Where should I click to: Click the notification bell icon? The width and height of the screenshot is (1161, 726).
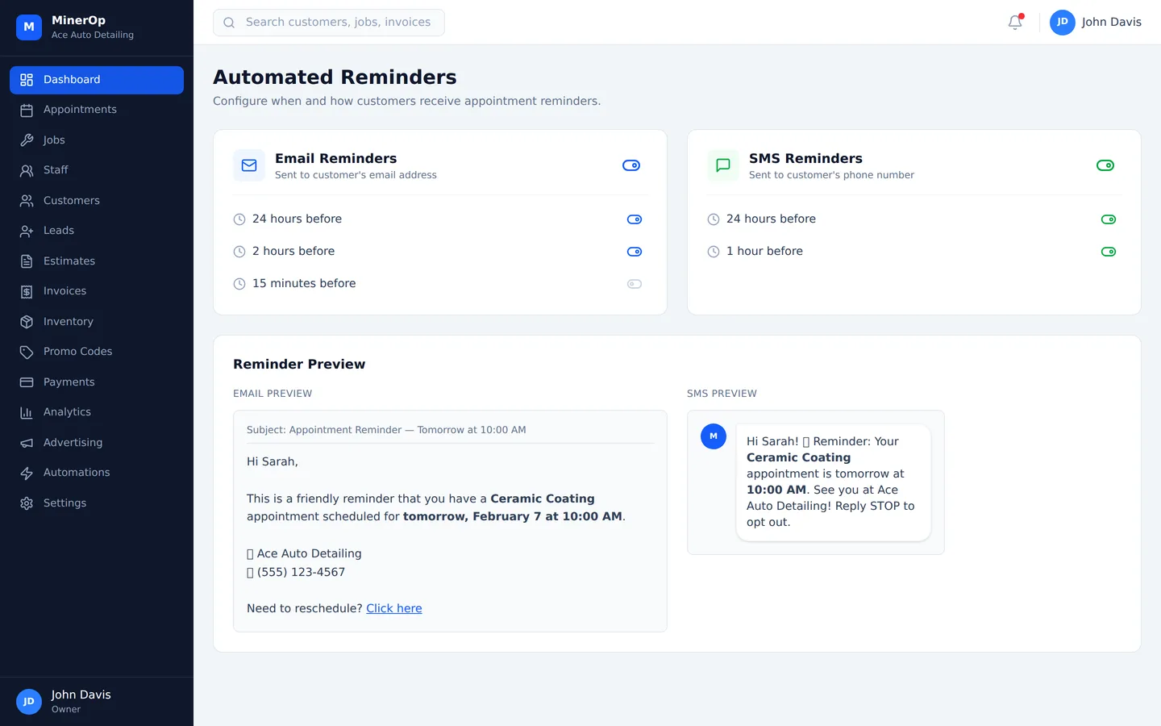(x=1015, y=23)
